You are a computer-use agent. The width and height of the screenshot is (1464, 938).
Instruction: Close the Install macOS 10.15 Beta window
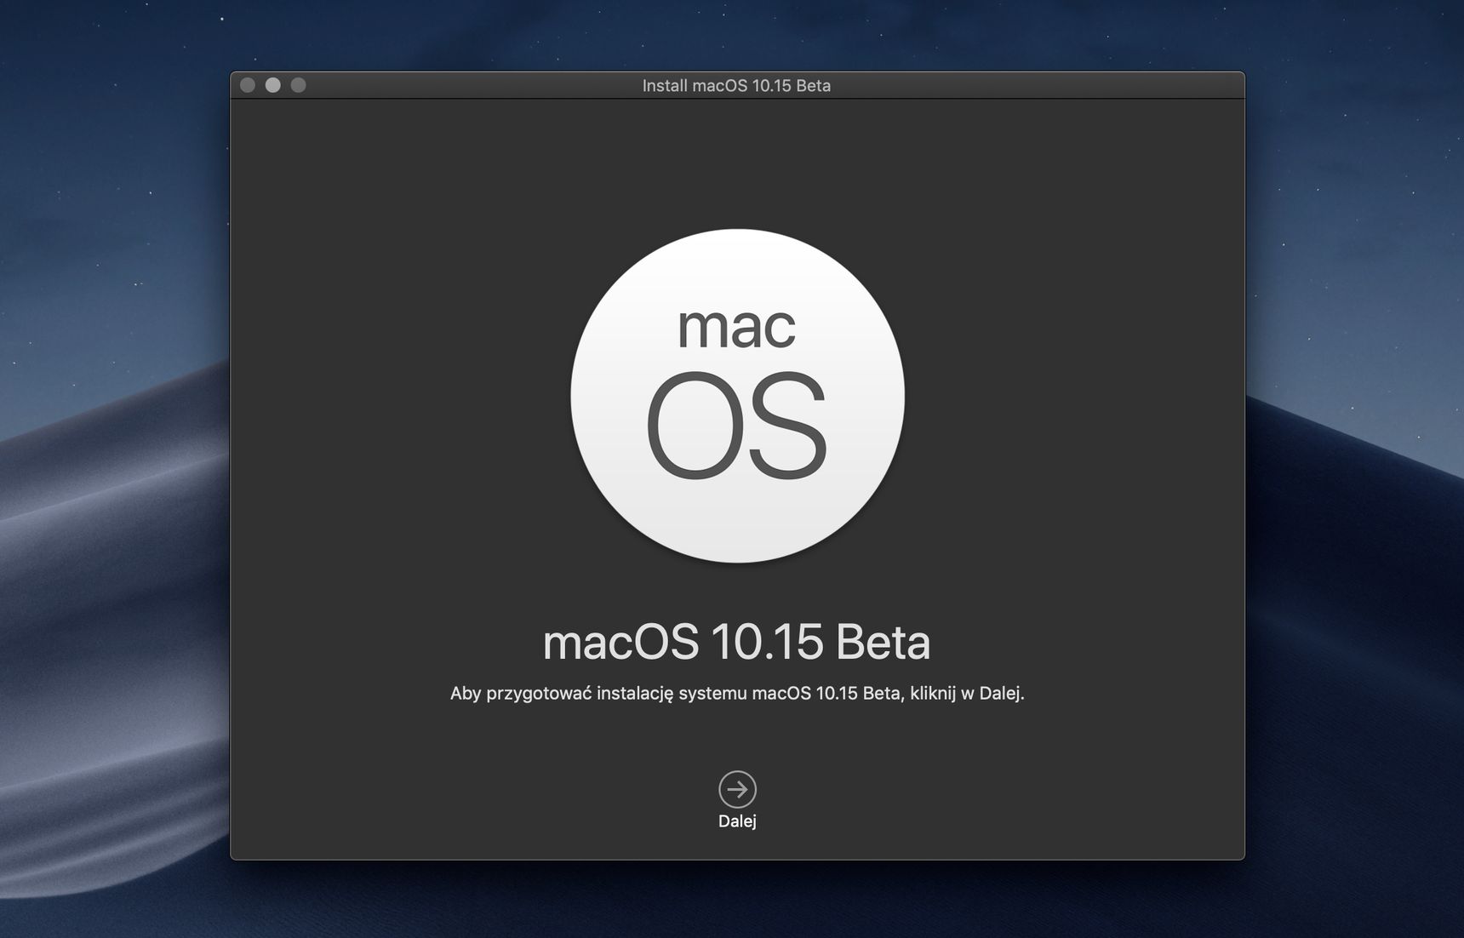248,85
